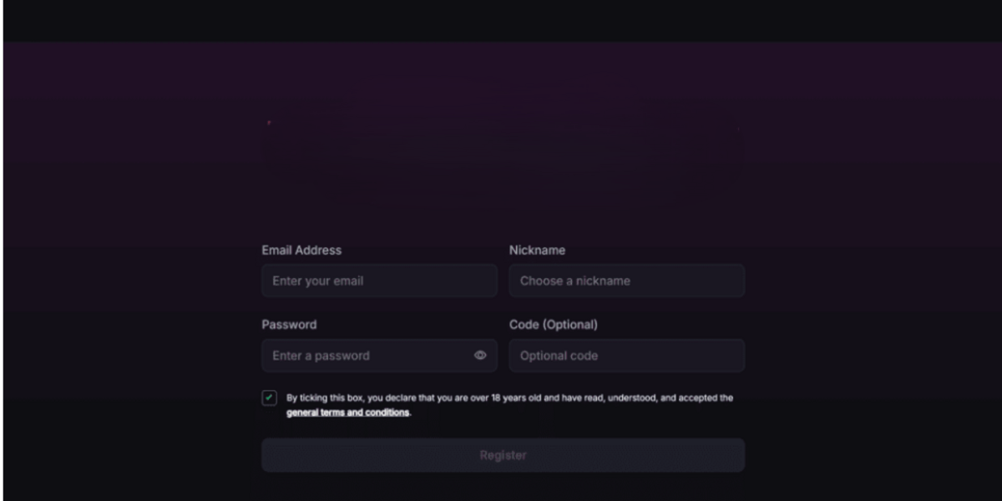
Task: Reveal typed password via eye toggle
Action: (480, 356)
